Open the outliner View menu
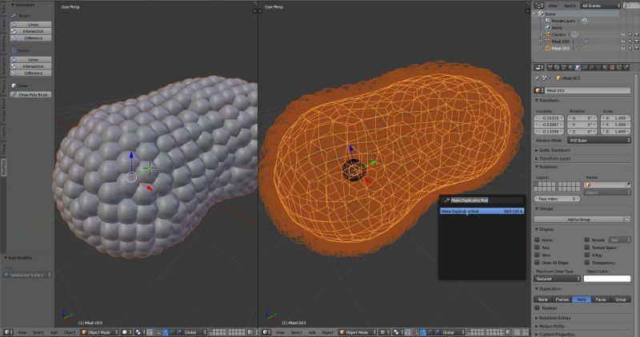Viewport: 640px width, 337px height. (x=553, y=6)
